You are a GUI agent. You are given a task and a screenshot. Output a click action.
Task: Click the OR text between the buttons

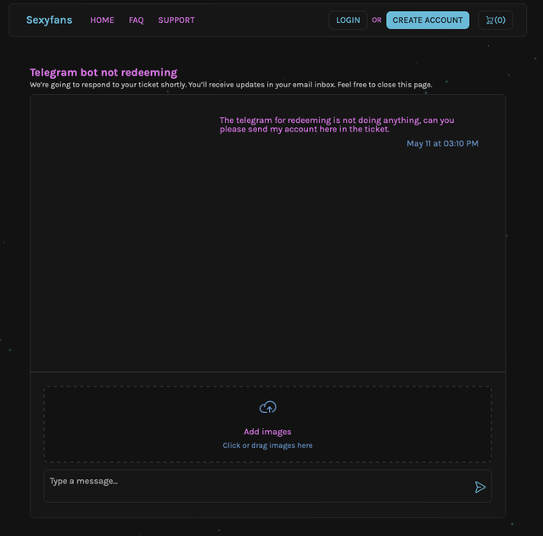tap(377, 20)
